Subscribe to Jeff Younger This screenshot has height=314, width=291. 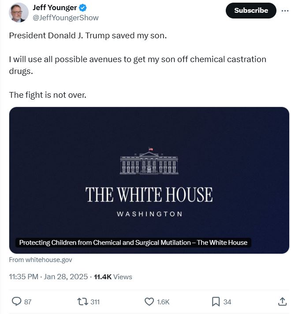pyautogui.click(x=251, y=11)
